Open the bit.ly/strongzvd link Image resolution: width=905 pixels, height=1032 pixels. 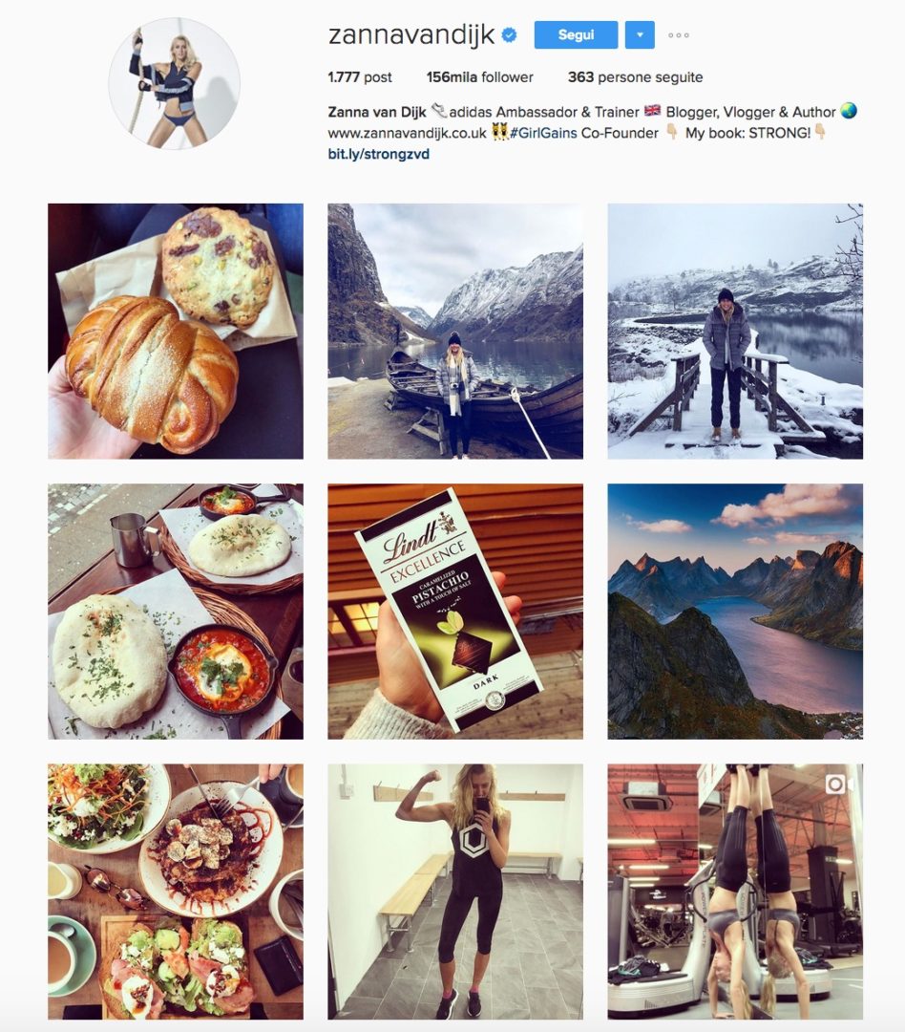click(x=379, y=154)
